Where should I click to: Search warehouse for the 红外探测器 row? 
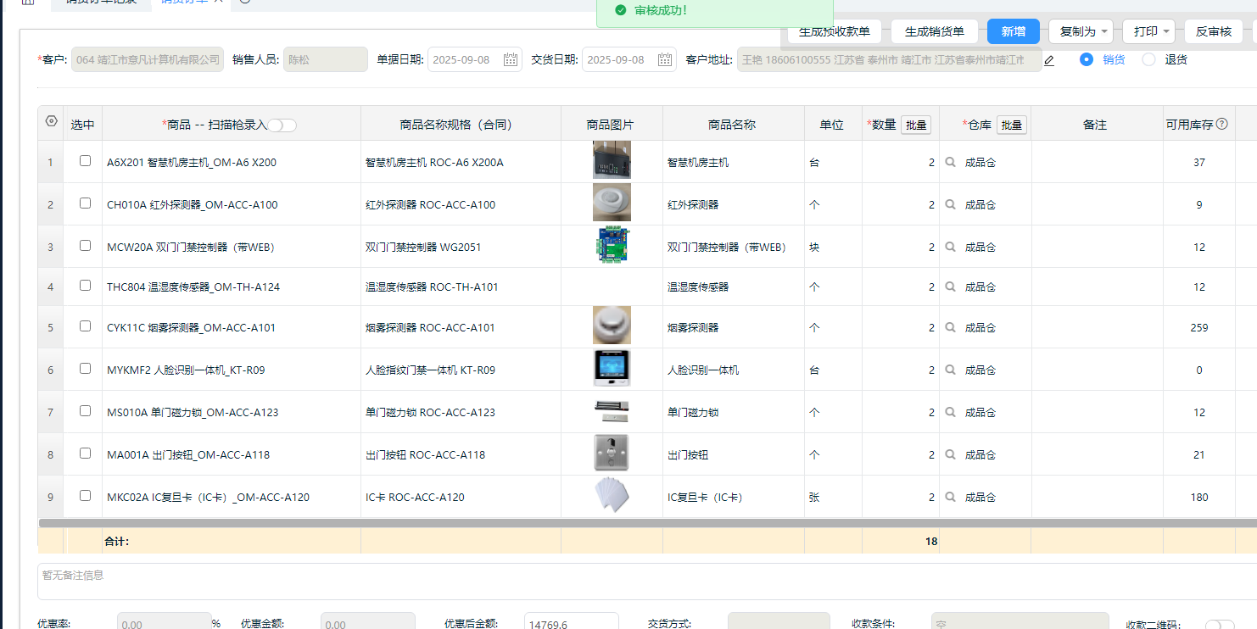click(x=951, y=204)
